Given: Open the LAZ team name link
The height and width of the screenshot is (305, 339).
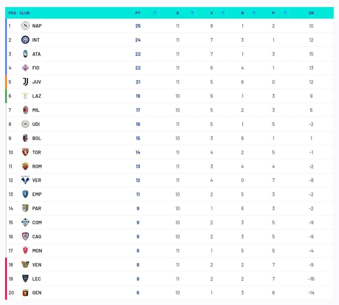Looking at the screenshot, I should 36,96.
